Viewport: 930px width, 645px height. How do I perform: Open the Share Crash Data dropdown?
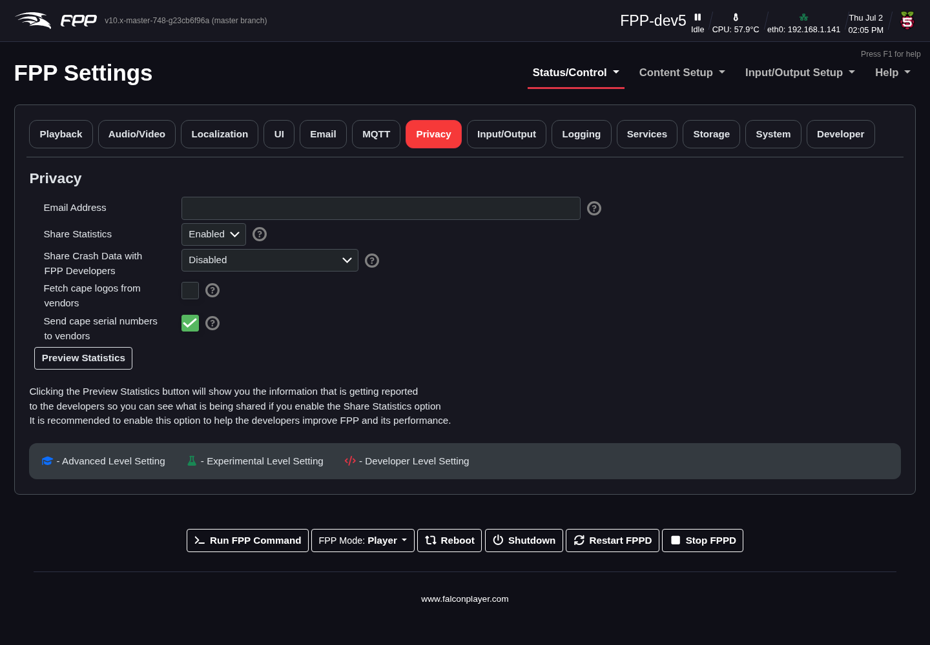(x=270, y=260)
